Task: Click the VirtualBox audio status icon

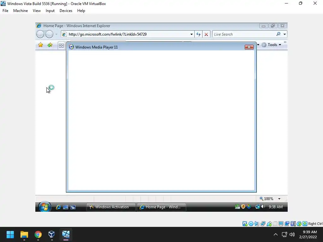Action: [x=257, y=224]
